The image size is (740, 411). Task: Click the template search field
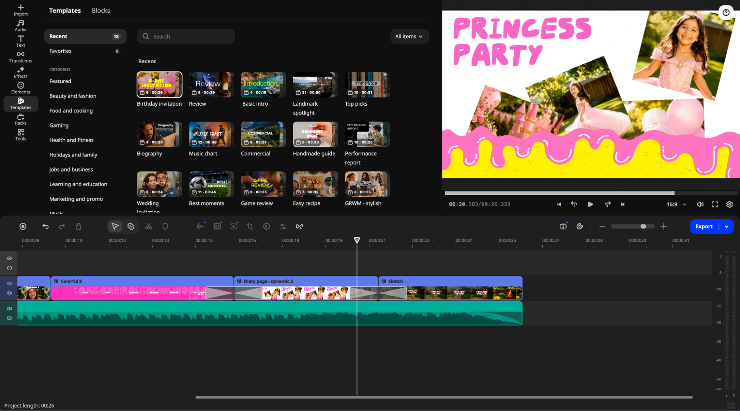186,36
